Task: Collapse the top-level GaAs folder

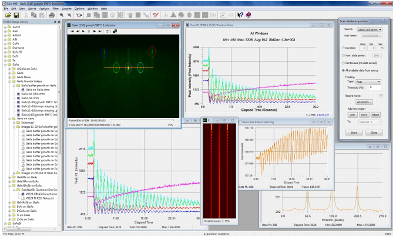Action: pyautogui.click(x=5, y=65)
